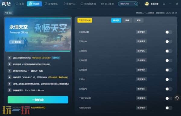Toggle the switch for 数字键 4 row
Screen dimensions: 181x116
click(x=169, y=61)
